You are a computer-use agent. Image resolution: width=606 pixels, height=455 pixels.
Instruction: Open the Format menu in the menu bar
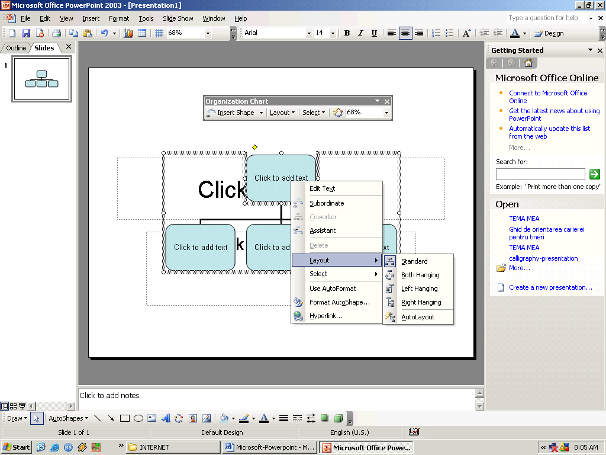(x=119, y=18)
